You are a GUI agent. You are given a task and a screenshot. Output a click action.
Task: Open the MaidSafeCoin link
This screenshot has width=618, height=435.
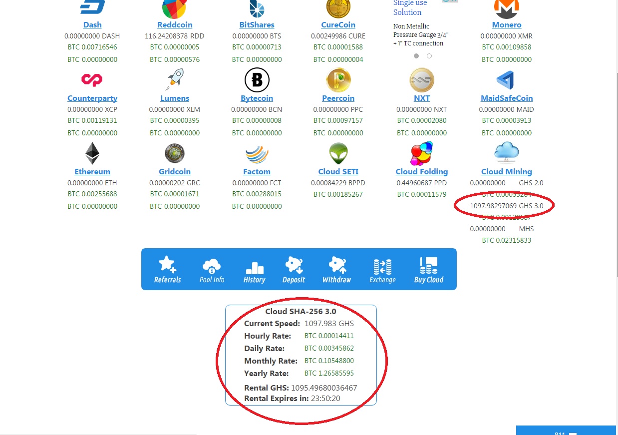(x=507, y=98)
